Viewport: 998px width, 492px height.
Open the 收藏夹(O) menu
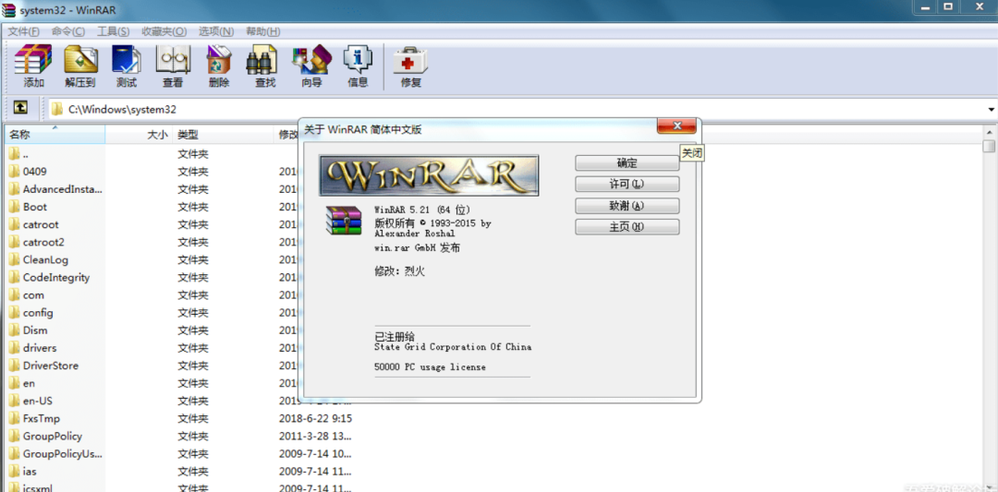(164, 31)
